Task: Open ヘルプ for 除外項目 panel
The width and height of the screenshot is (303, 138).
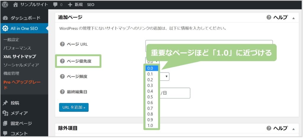Action: point(280,128)
